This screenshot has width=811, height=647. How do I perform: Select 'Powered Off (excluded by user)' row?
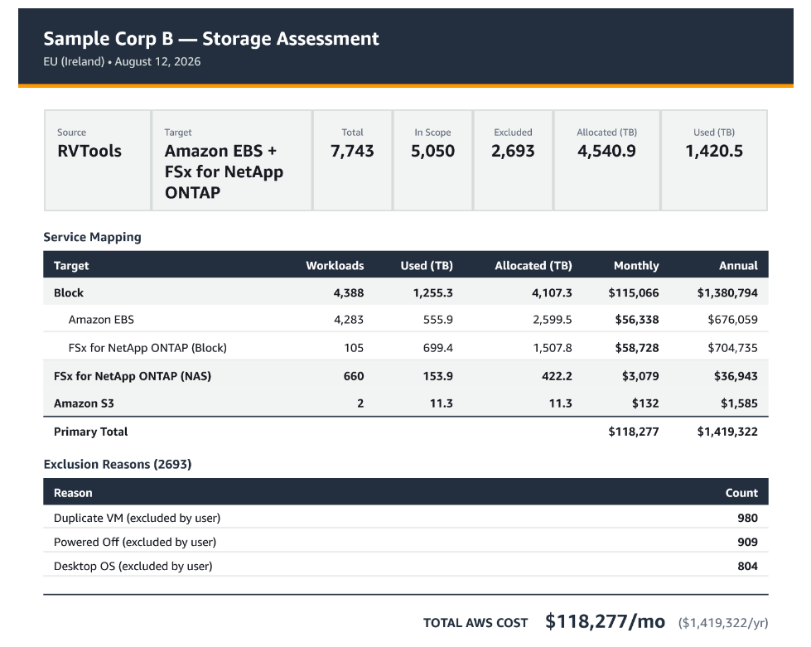[406, 542]
